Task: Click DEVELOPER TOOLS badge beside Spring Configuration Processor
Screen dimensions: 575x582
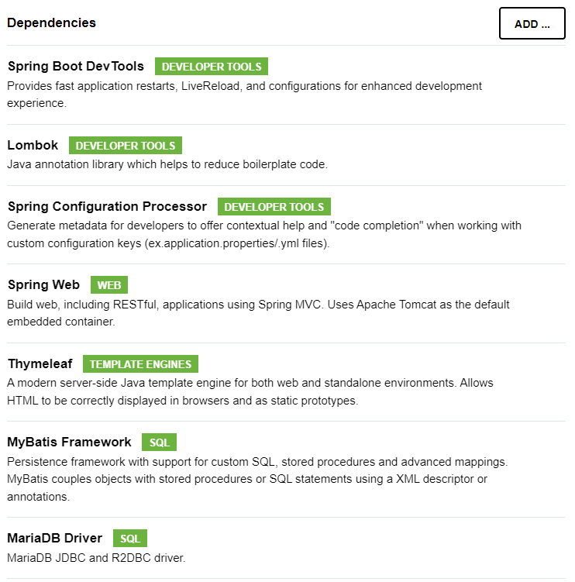Action: click(x=274, y=207)
